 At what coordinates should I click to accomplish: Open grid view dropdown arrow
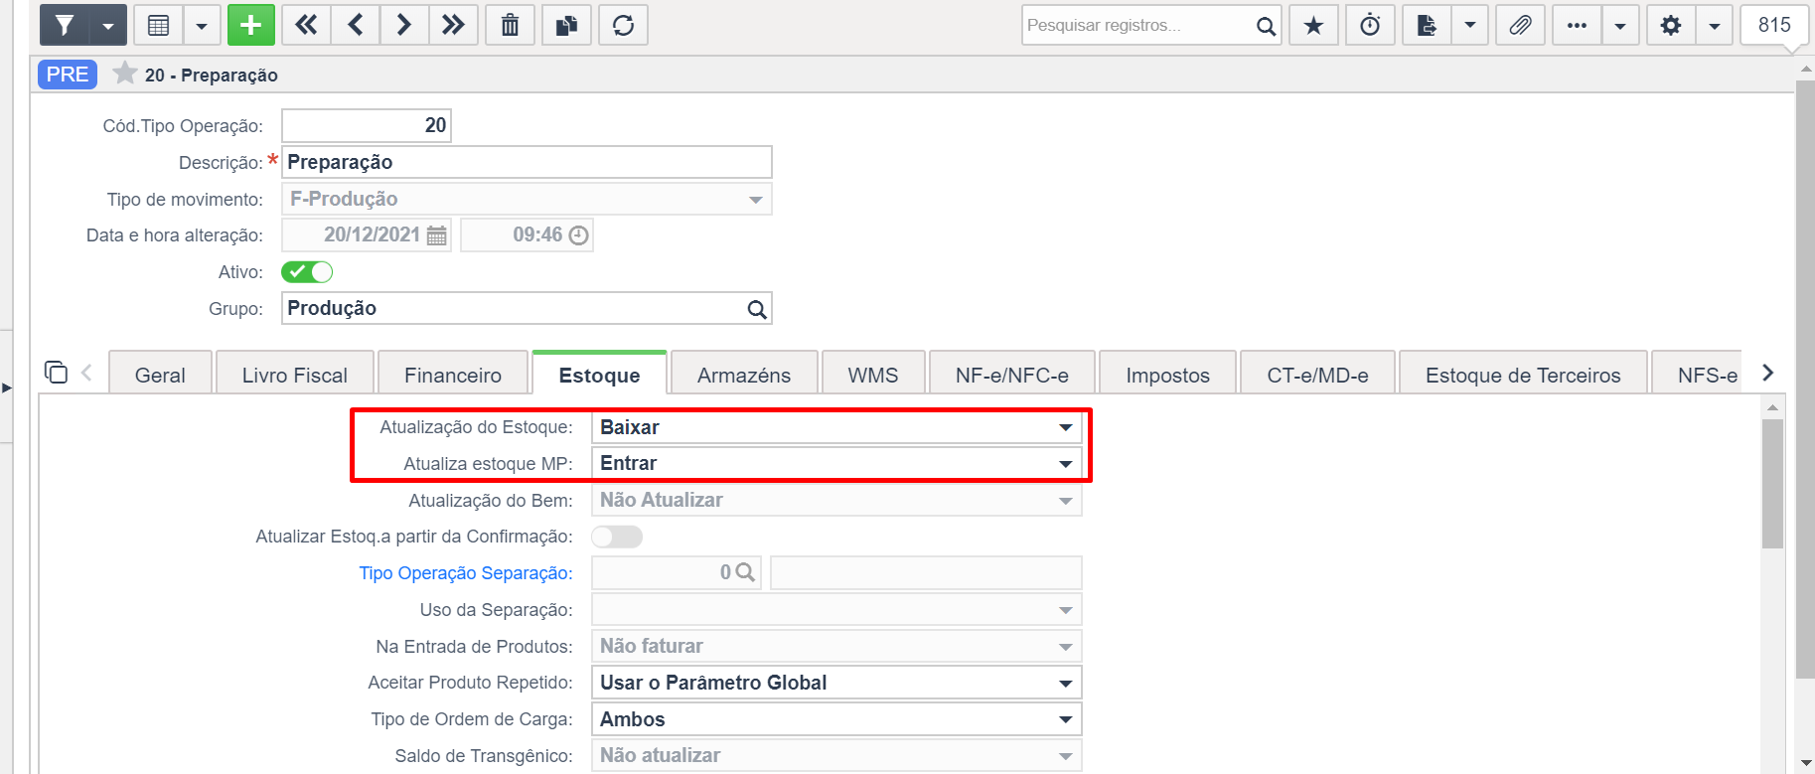click(202, 25)
